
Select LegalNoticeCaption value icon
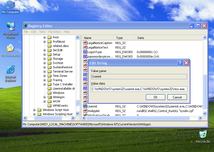click(85, 43)
